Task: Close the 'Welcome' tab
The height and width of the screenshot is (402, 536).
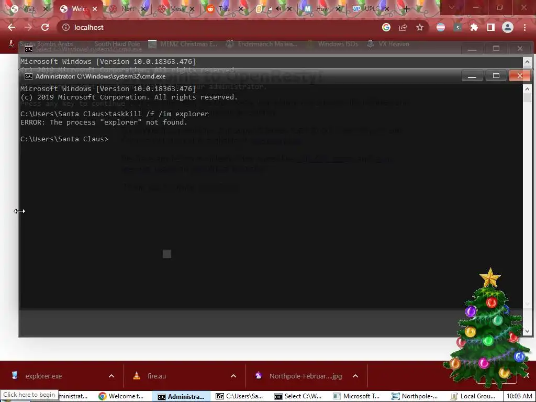Action: point(95,9)
